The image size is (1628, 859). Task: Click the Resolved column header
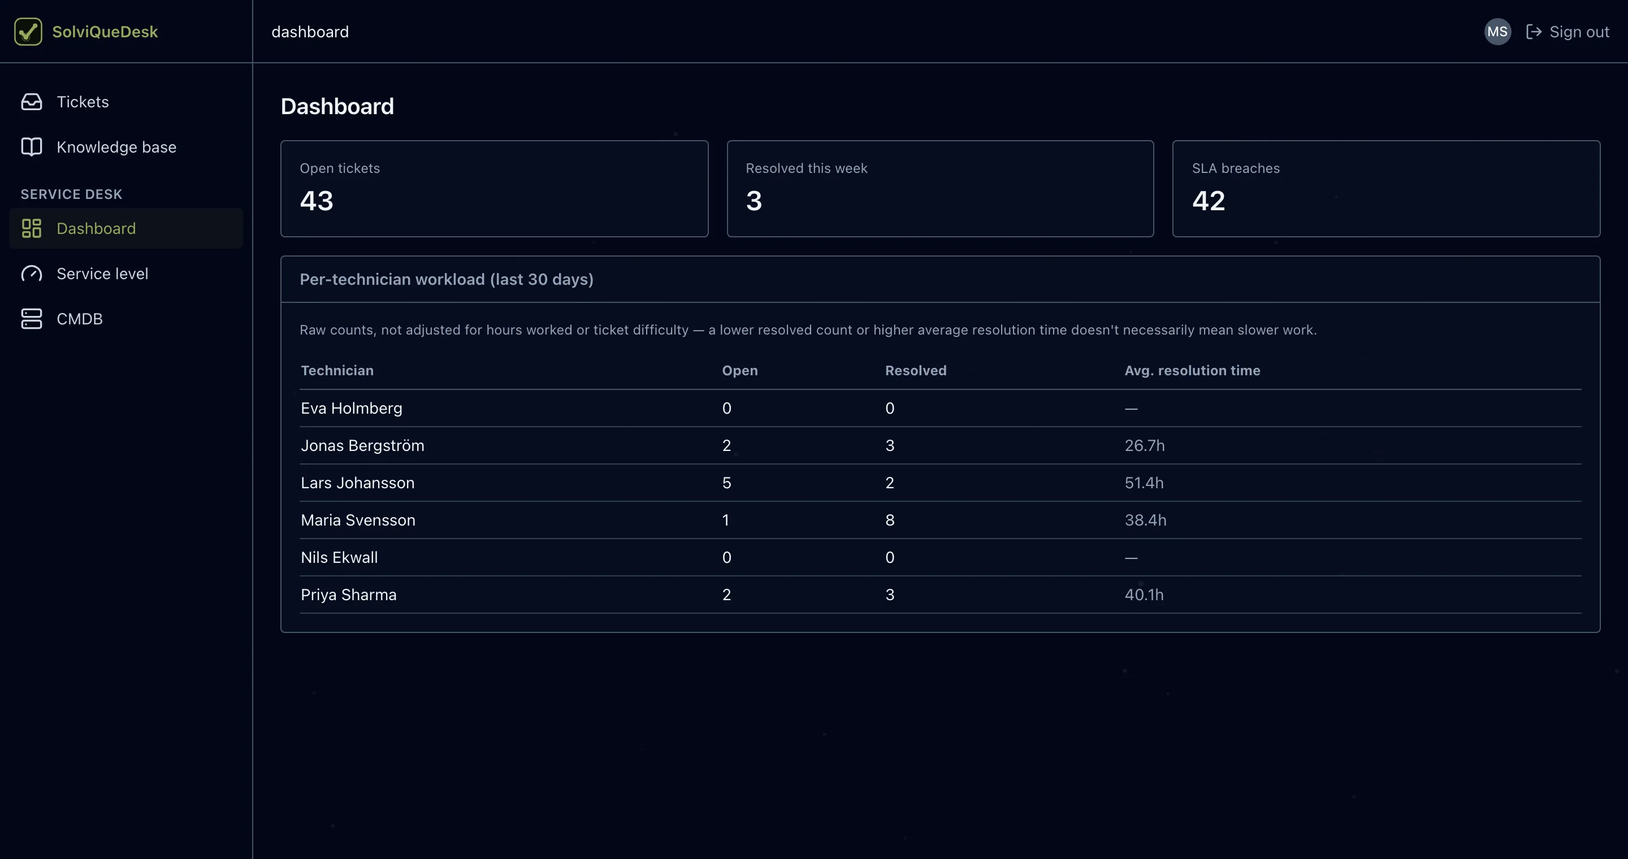(x=915, y=371)
